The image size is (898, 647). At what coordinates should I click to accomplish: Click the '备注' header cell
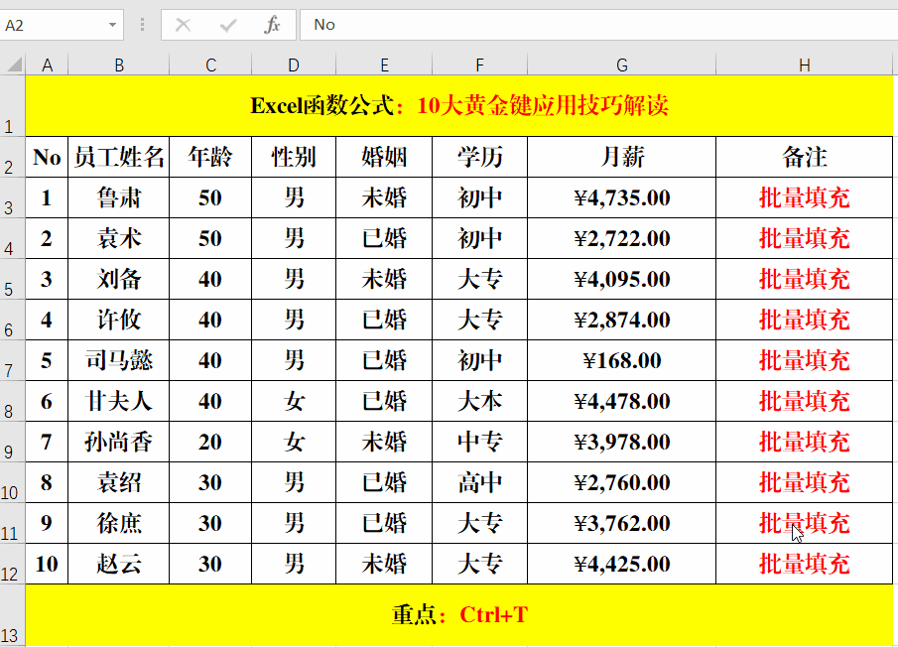pos(804,157)
